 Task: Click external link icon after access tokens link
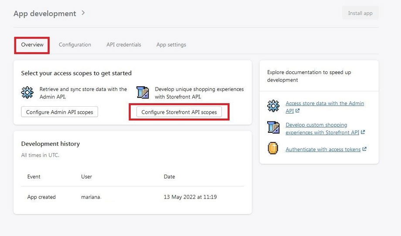(364, 149)
